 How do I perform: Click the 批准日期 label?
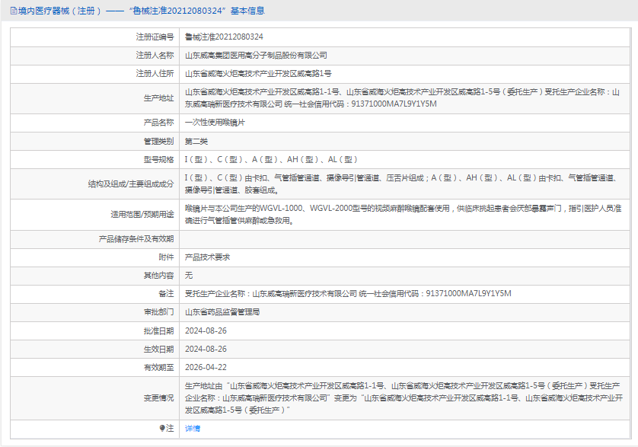[x=158, y=331]
